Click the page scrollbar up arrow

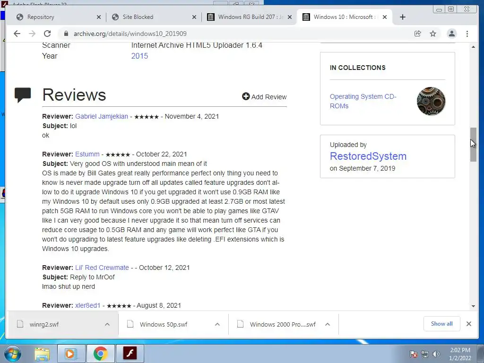pyautogui.click(x=473, y=47)
